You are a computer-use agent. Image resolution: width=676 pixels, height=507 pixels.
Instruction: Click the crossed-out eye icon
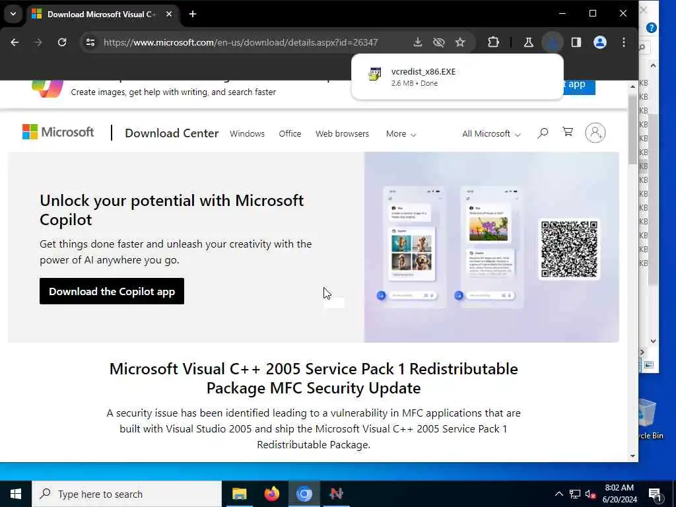point(439,42)
